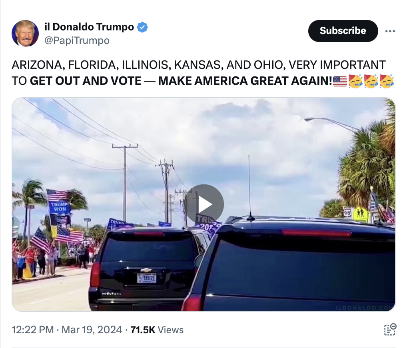The height and width of the screenshot is (348, 407).
Task: Click the last party face emoji
Action: click(x=387, y=81)
